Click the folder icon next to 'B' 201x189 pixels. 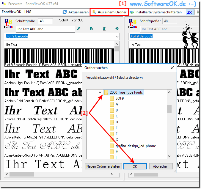112,110
